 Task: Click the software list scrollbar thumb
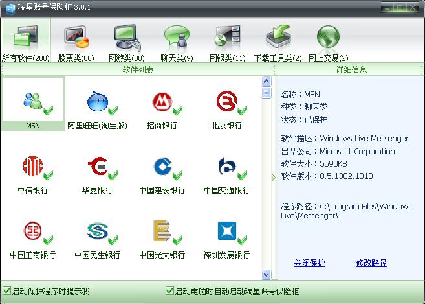click(x=266, y=93)
